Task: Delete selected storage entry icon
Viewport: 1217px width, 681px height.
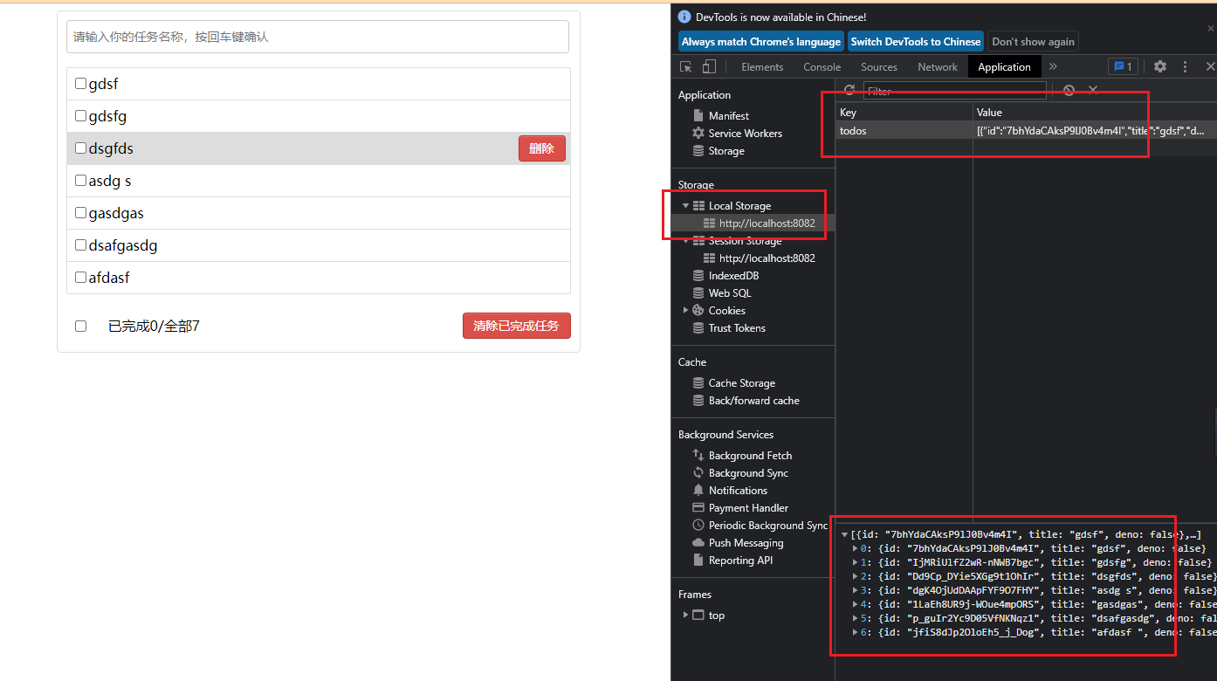Action: coord(1093,90)
